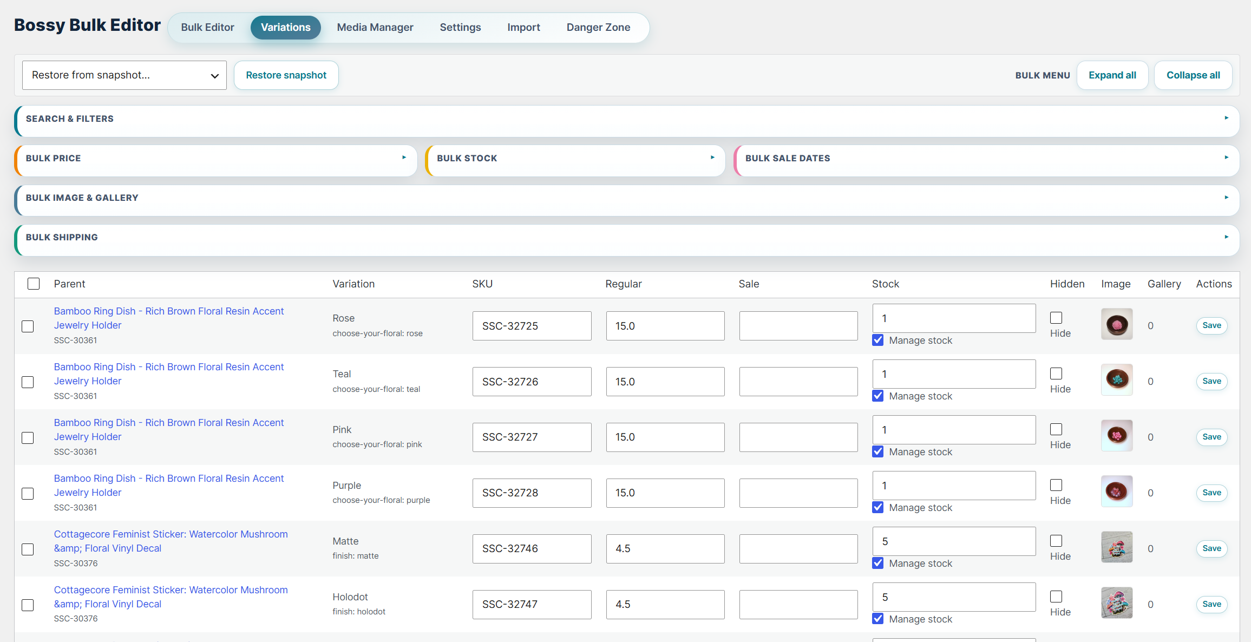This screenshot has width=1251, height=642.
Task: Open the Cottagecore Feminist Sticker Matte parent link
Action: (171, 541)
